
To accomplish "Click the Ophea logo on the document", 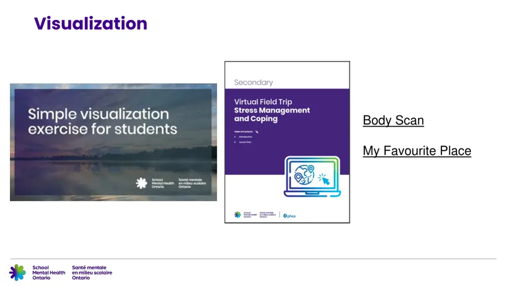I will tap(289, 215).
